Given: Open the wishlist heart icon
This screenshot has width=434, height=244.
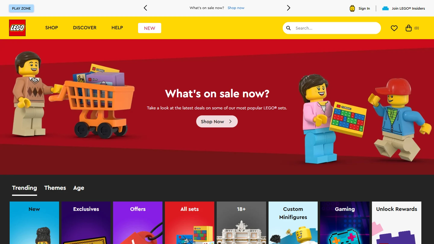Looking at the screenshot, I should pos(394,28).
